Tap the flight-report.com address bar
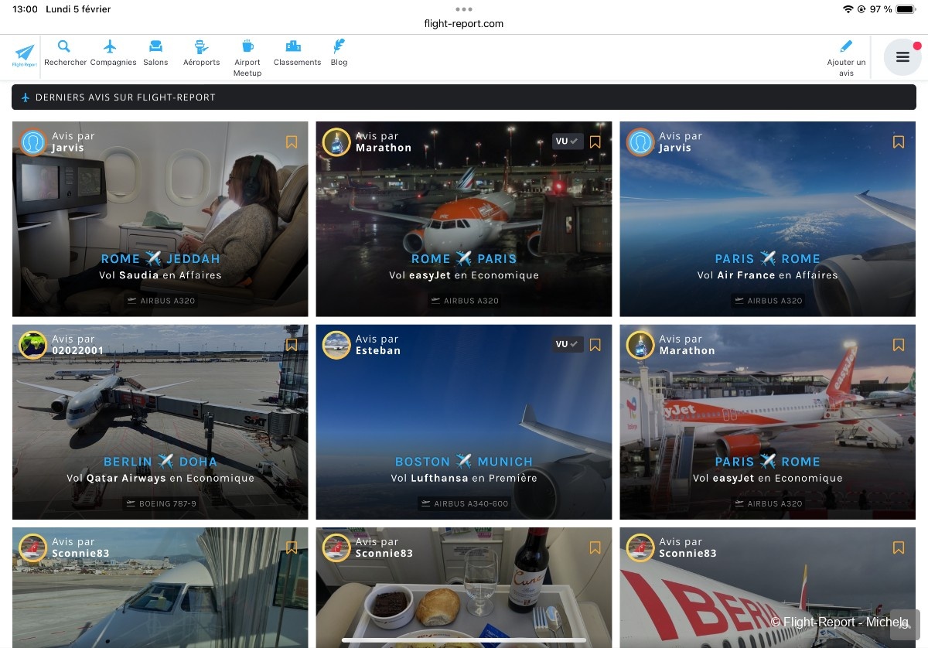 [x=464, y=23]
